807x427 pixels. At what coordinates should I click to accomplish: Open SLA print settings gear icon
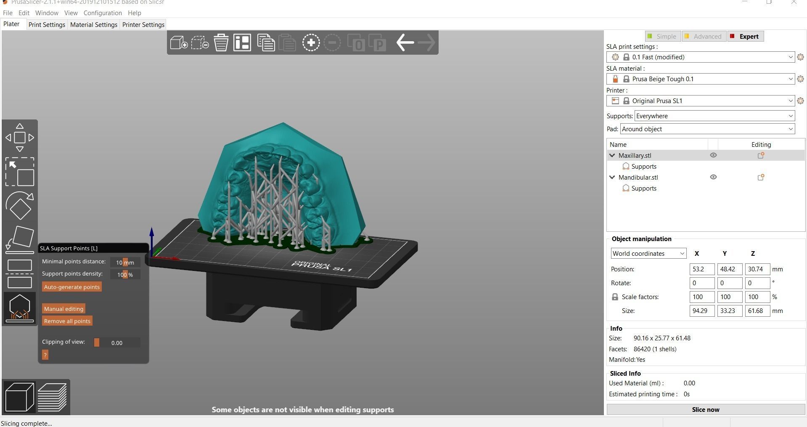click(800, 57)
